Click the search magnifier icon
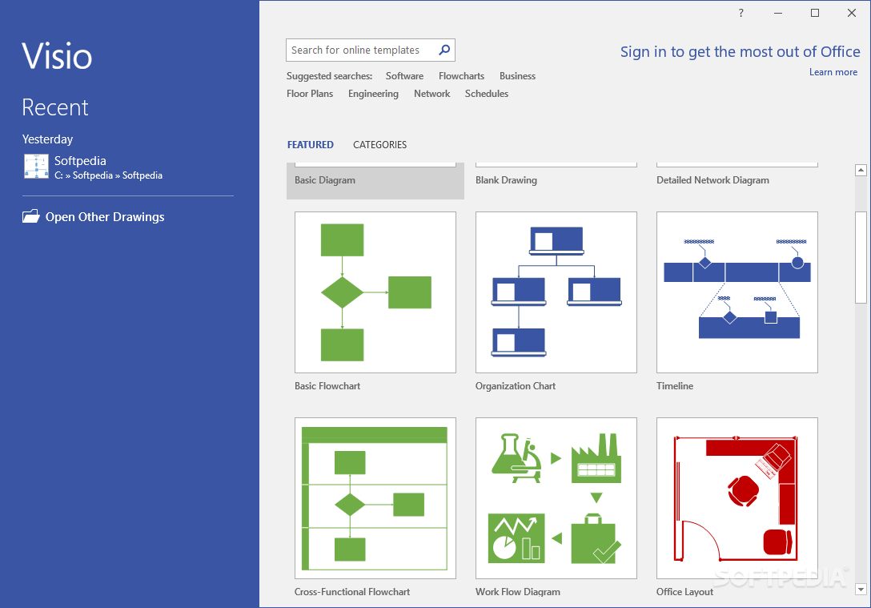Screen dimensions: 871x608 pos(444,50)
